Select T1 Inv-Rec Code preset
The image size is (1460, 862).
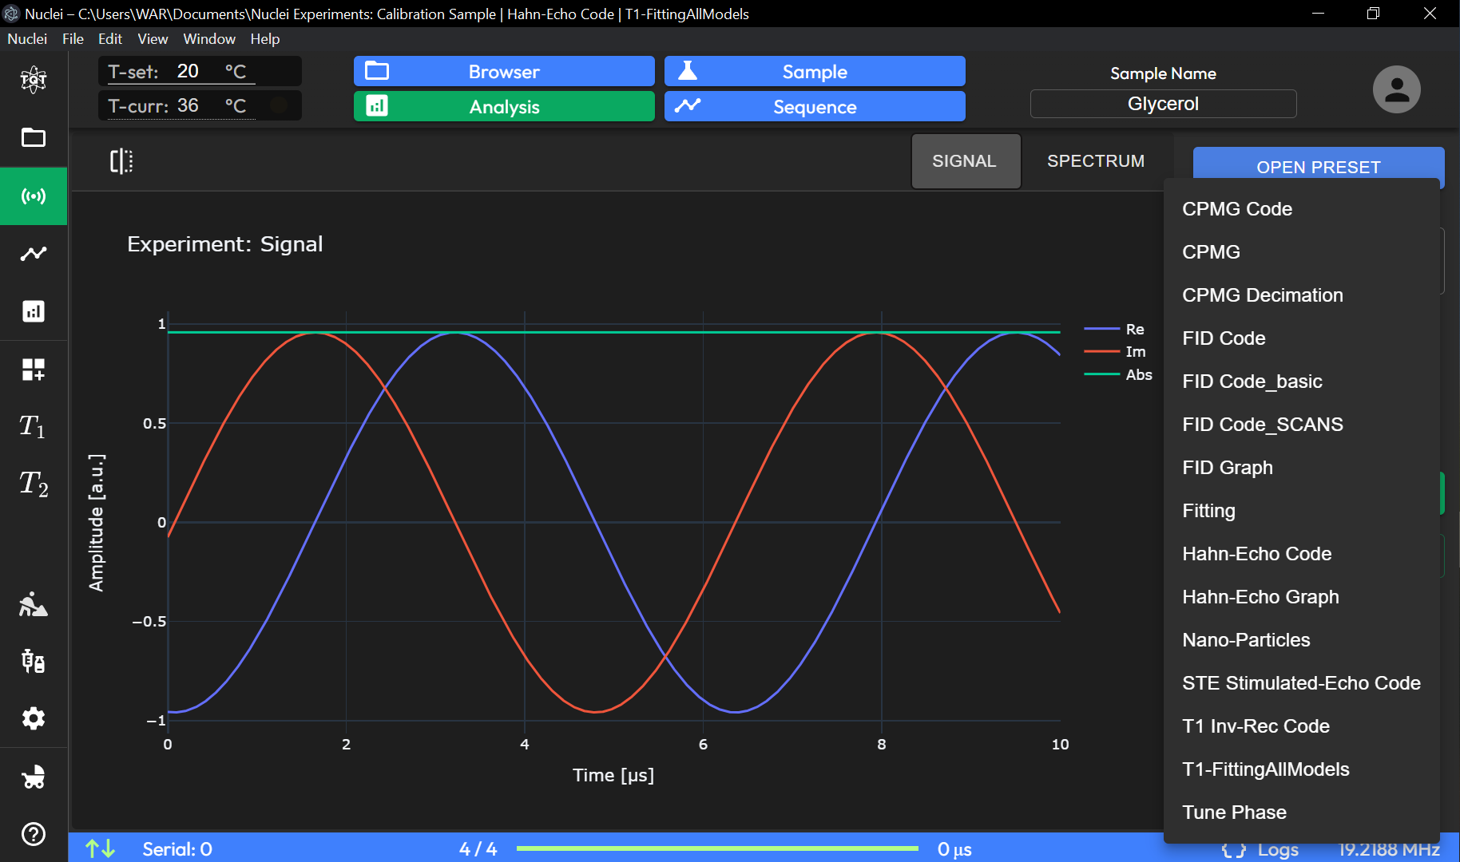tap(1302, 726)
